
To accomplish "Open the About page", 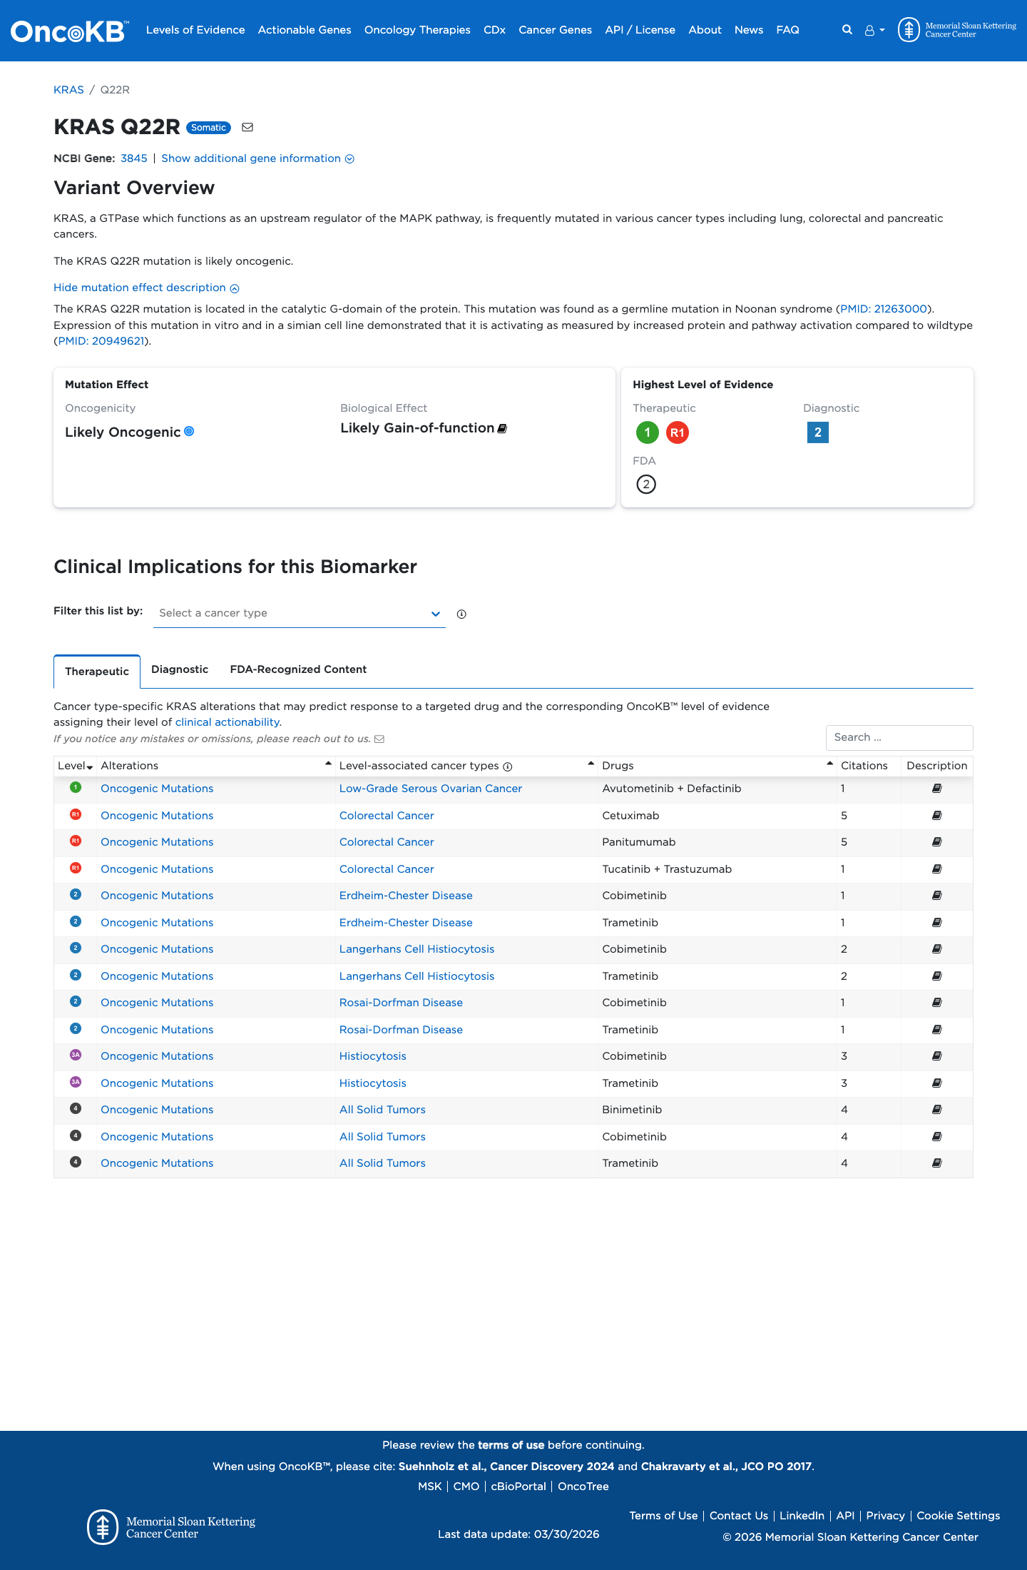I will [705, 30].
